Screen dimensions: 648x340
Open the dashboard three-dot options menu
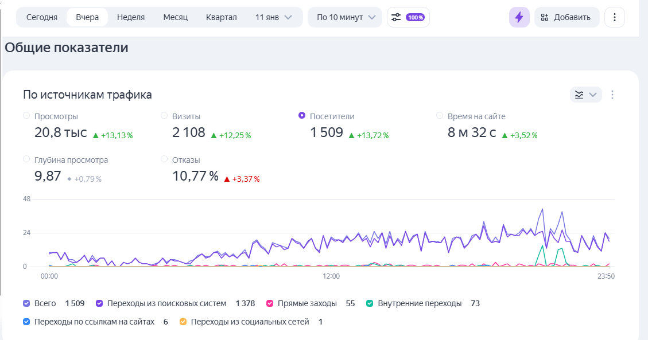(x=614, y=17)
